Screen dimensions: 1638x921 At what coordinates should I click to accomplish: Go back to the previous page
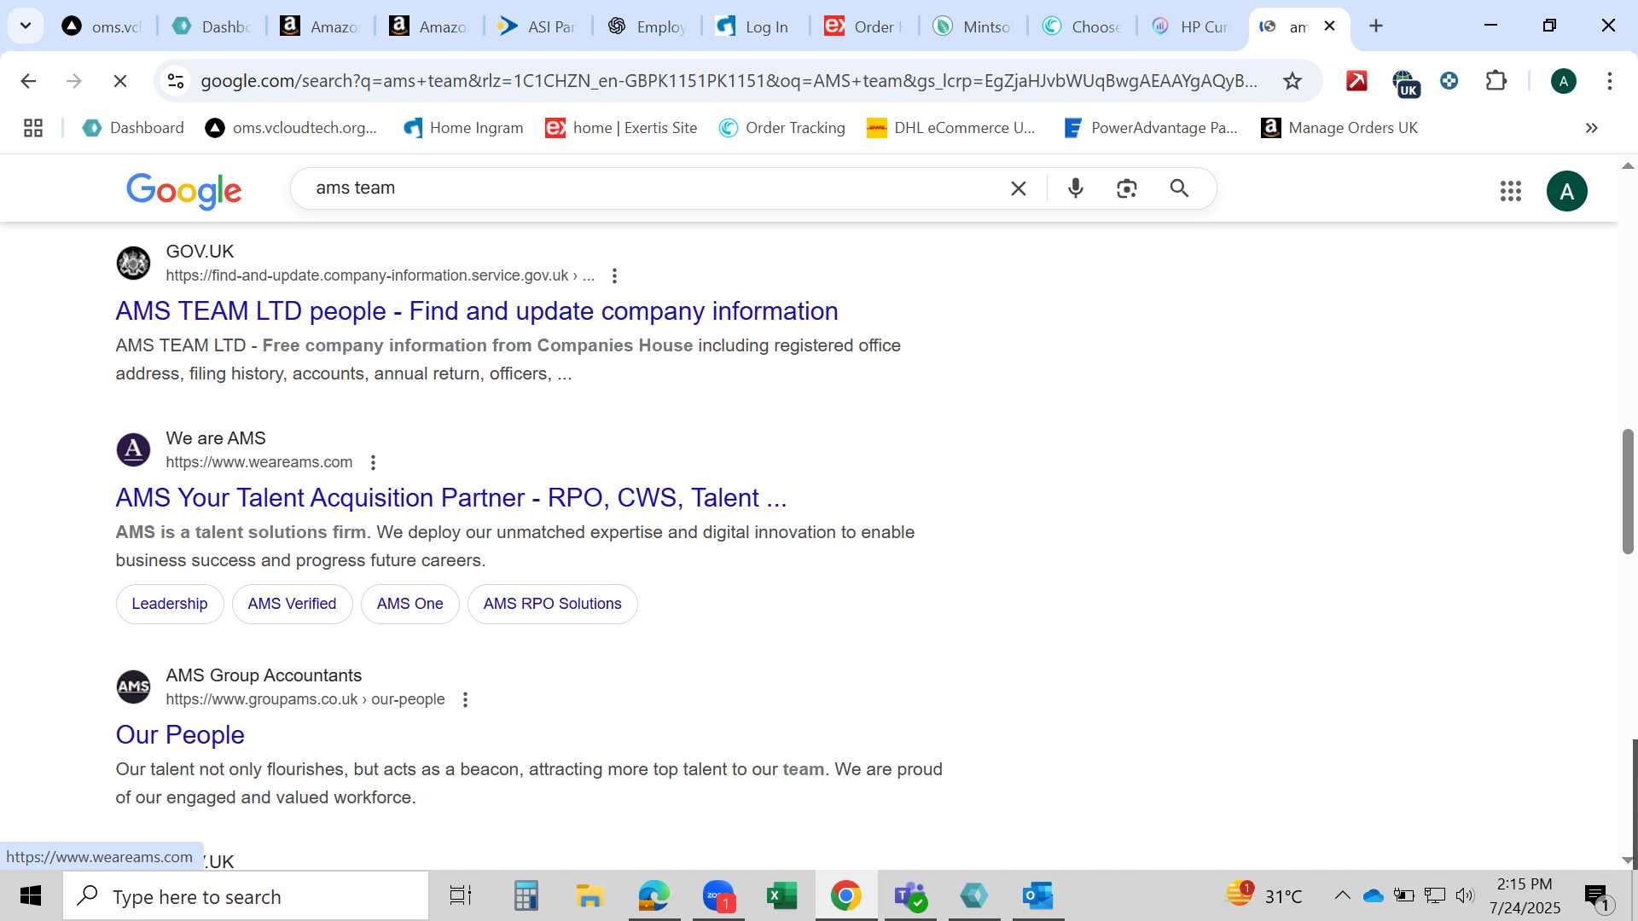tap(28, 81)
